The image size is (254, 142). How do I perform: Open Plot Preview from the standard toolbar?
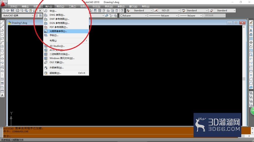[22, 11]
